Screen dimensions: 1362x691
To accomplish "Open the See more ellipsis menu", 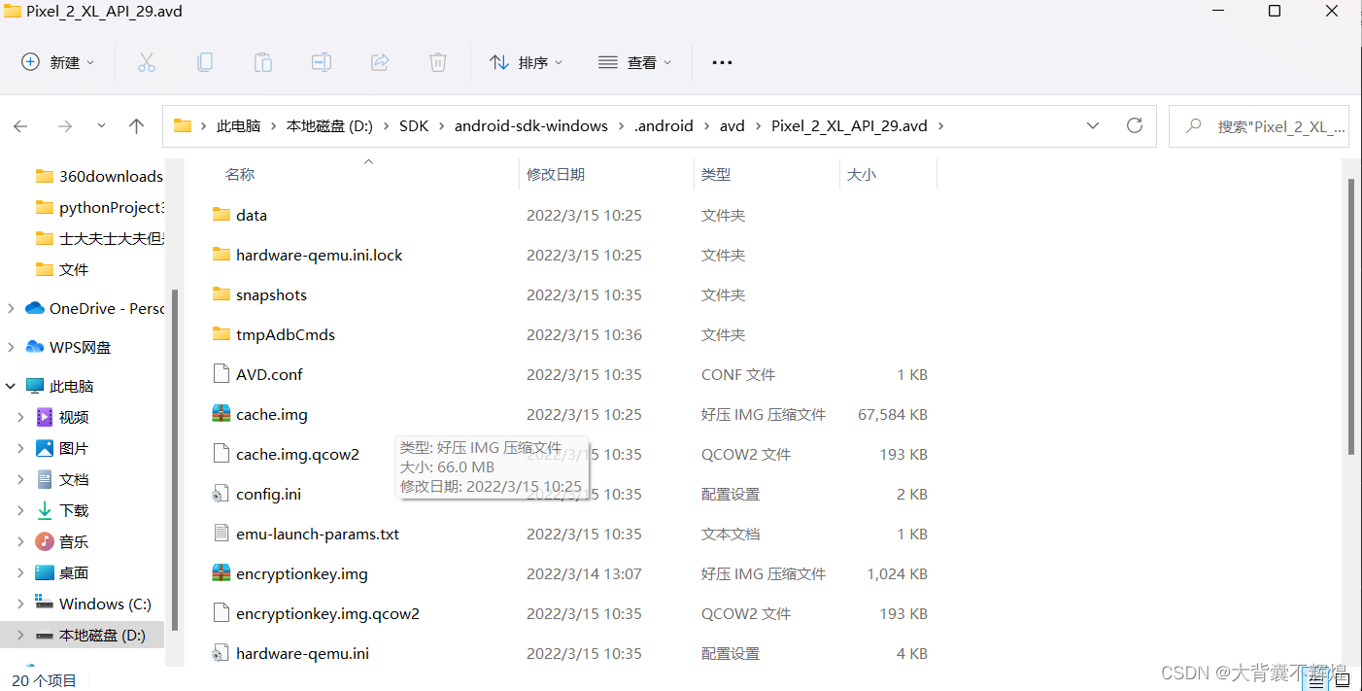I will click(x=721, y=61).
